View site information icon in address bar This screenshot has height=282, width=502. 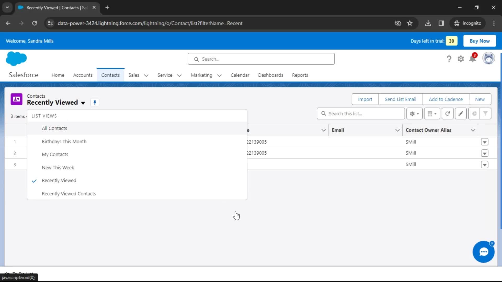(50, 23)
